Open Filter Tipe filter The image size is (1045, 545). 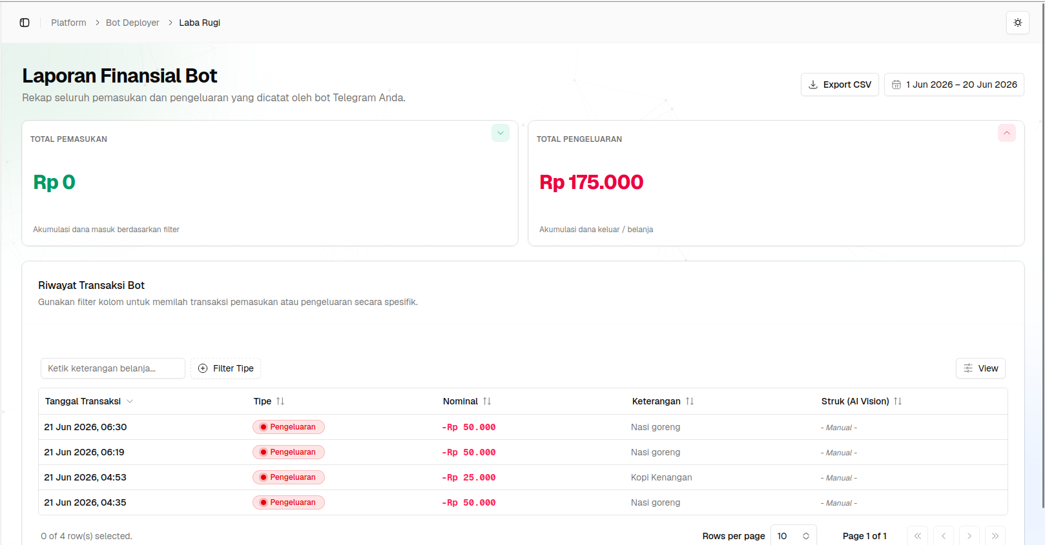[x=225, y=368]
